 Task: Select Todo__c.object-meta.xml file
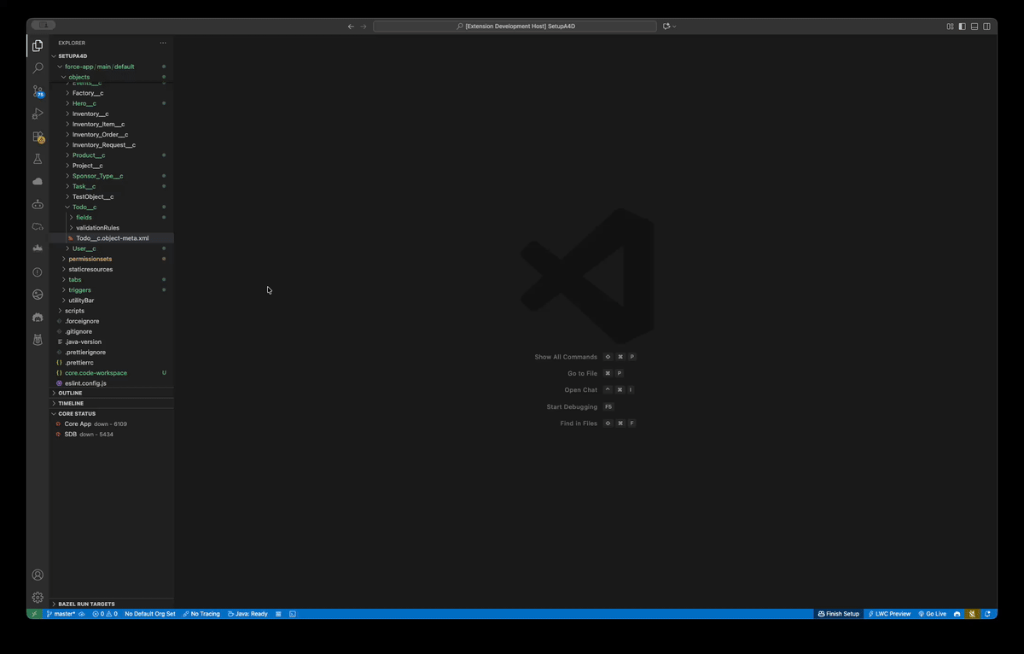point(111,238)
